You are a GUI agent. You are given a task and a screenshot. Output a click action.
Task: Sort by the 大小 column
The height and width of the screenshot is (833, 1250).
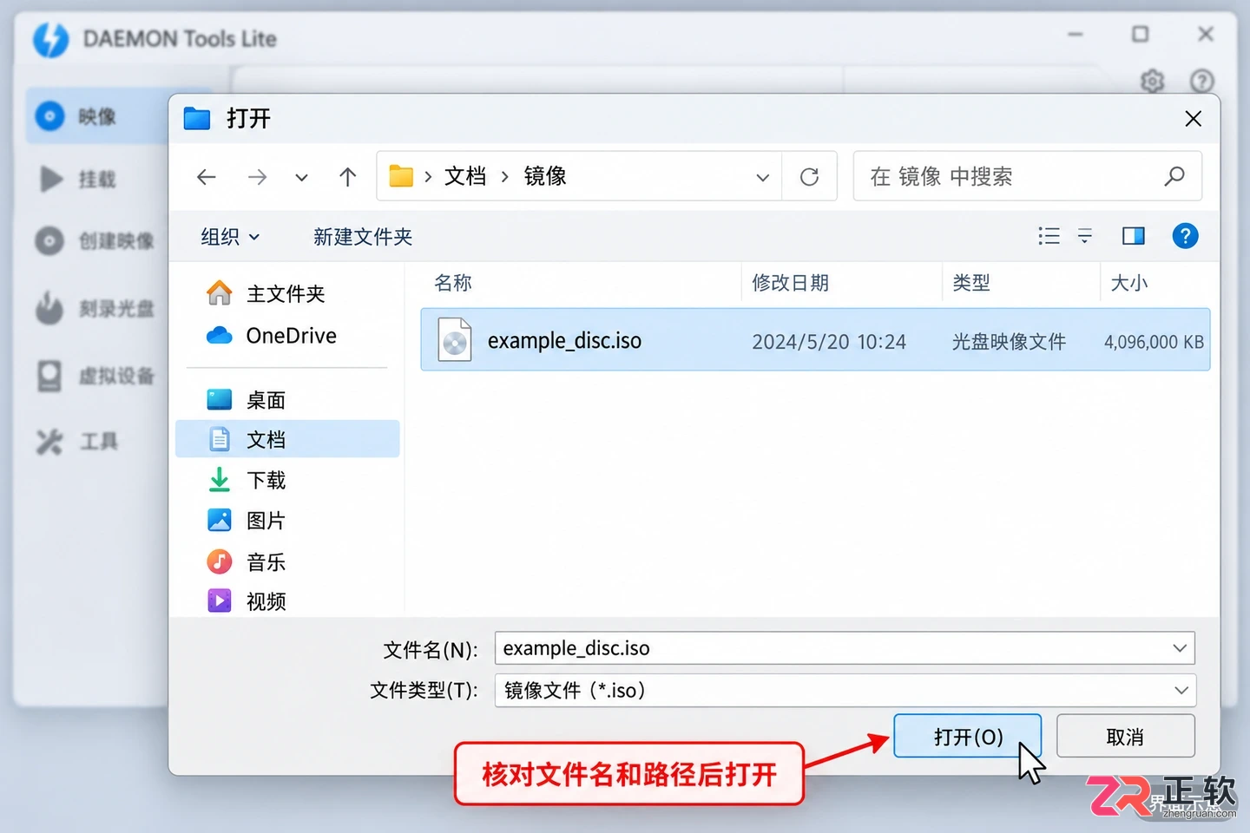pyautogui.click(x=1129, y=283)
